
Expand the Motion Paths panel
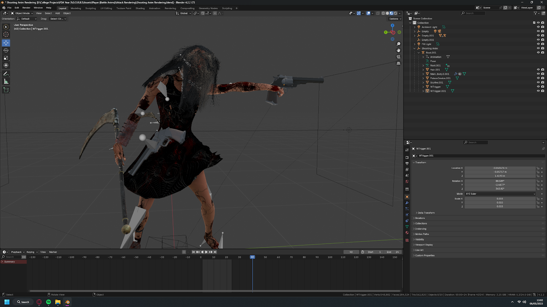click(x=422, y=234)
